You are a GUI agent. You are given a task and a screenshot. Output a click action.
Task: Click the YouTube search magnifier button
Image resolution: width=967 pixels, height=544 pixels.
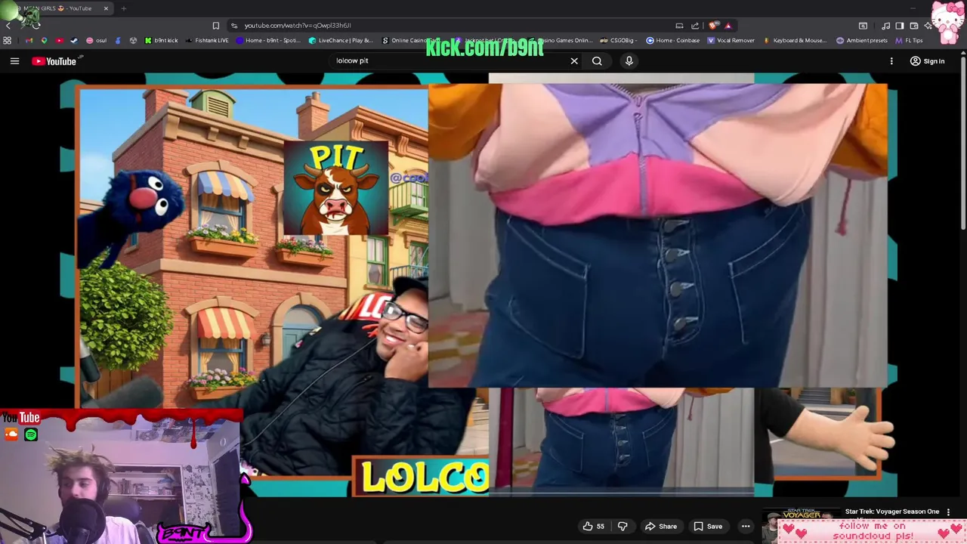(x=597, y=61)
